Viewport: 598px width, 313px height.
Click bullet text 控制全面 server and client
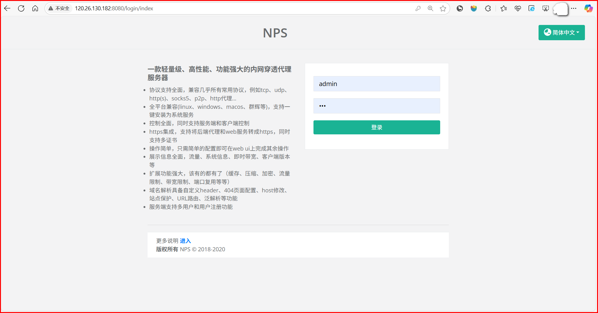[x=199, y=123]
